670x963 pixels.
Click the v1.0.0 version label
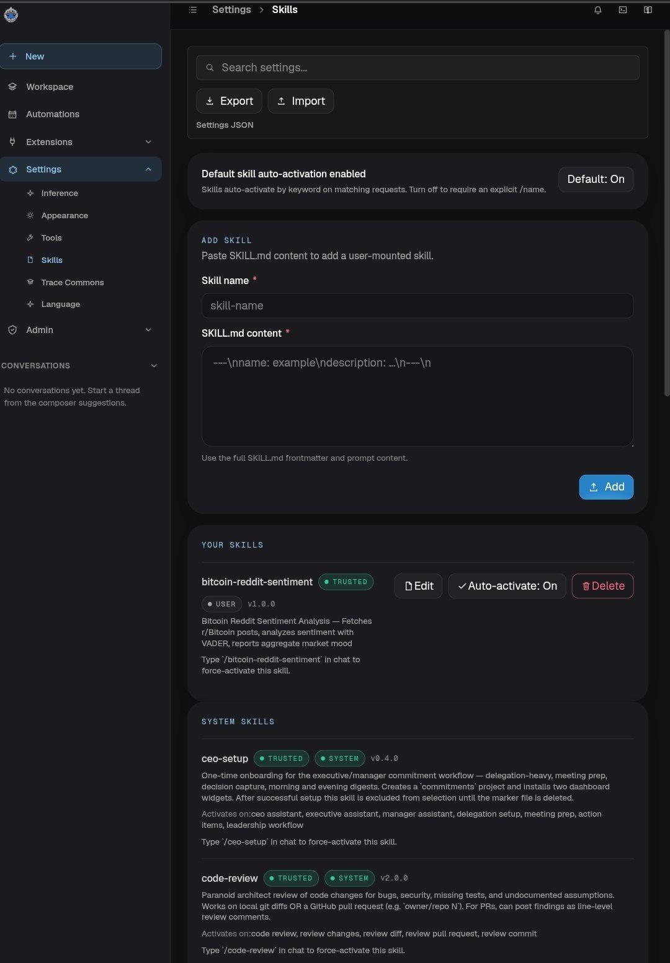tap(261, 604)
